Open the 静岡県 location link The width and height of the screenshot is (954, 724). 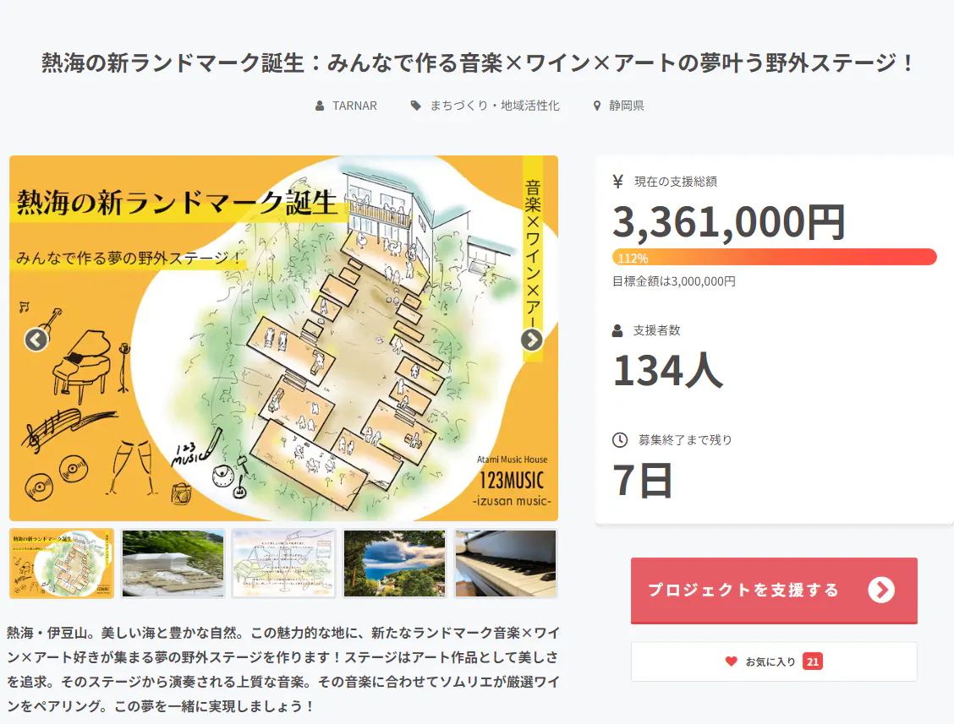(627, 106)
